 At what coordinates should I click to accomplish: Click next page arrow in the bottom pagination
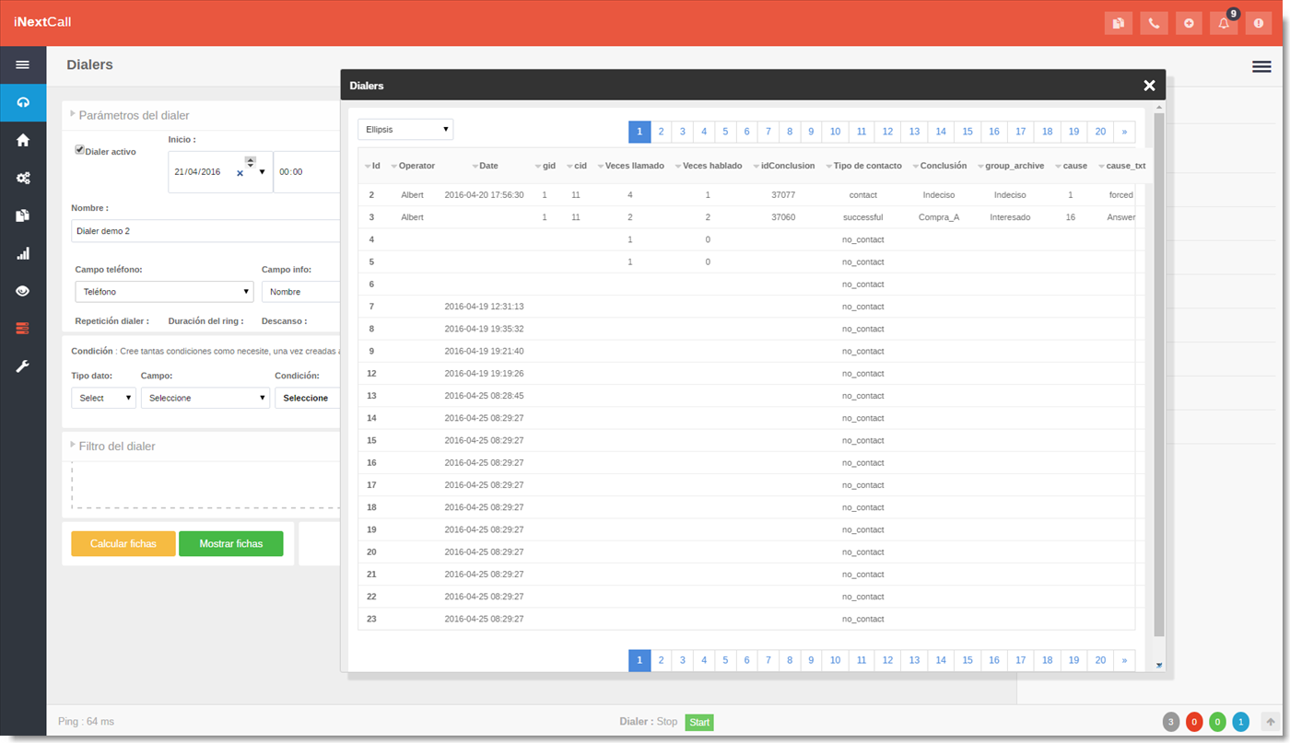pyautogui.click(x=1124, y=660)
